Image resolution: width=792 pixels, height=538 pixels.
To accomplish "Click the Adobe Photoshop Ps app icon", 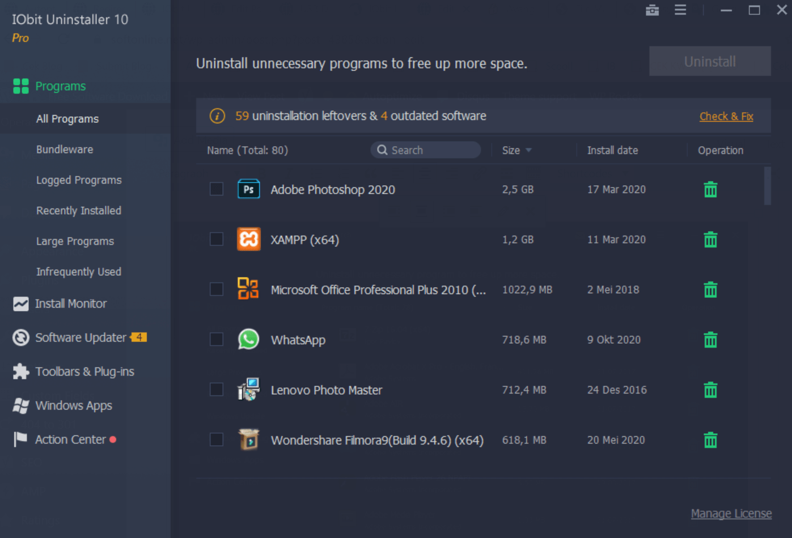I will click(248, 189).
